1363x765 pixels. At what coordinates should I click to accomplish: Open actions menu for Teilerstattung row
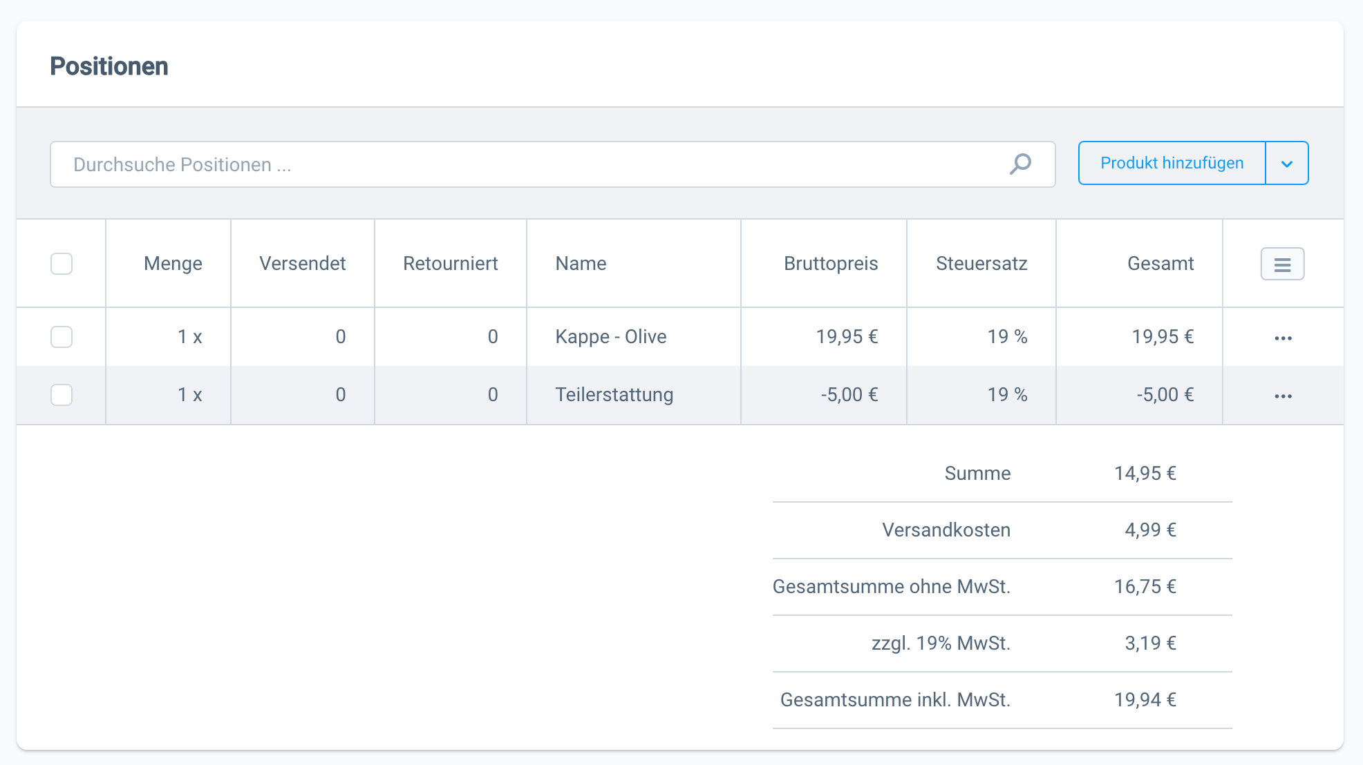pos(1283,396)
